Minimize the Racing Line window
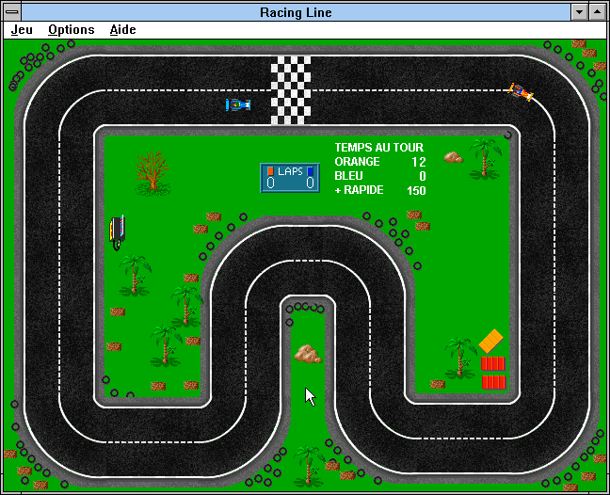Viewport: 610px width, 495px height. pos(579,11)
